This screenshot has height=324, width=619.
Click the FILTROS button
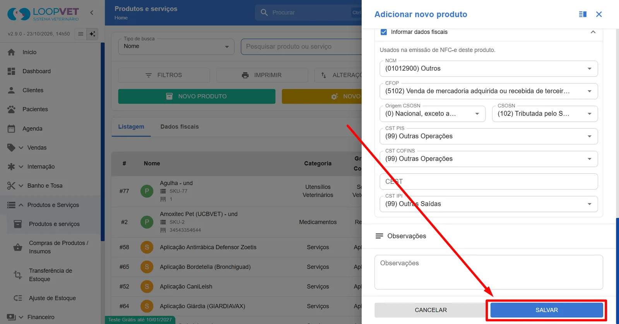click(164, 75)
